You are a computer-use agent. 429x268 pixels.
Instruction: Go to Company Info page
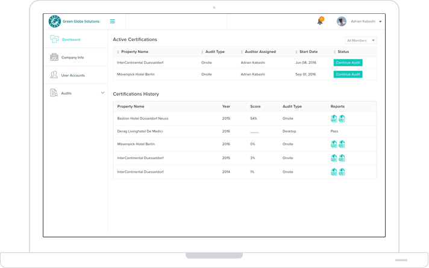pos(72,57)
